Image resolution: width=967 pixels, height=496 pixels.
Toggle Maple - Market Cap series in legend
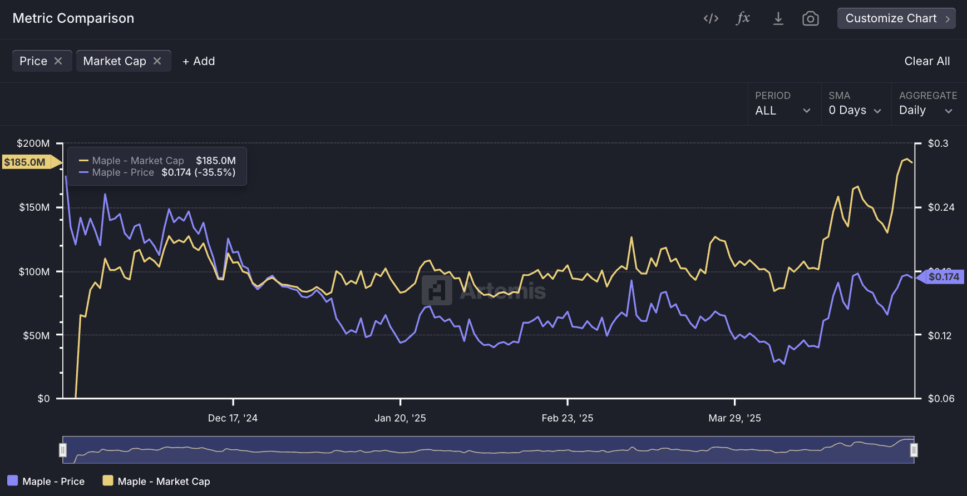156,481
